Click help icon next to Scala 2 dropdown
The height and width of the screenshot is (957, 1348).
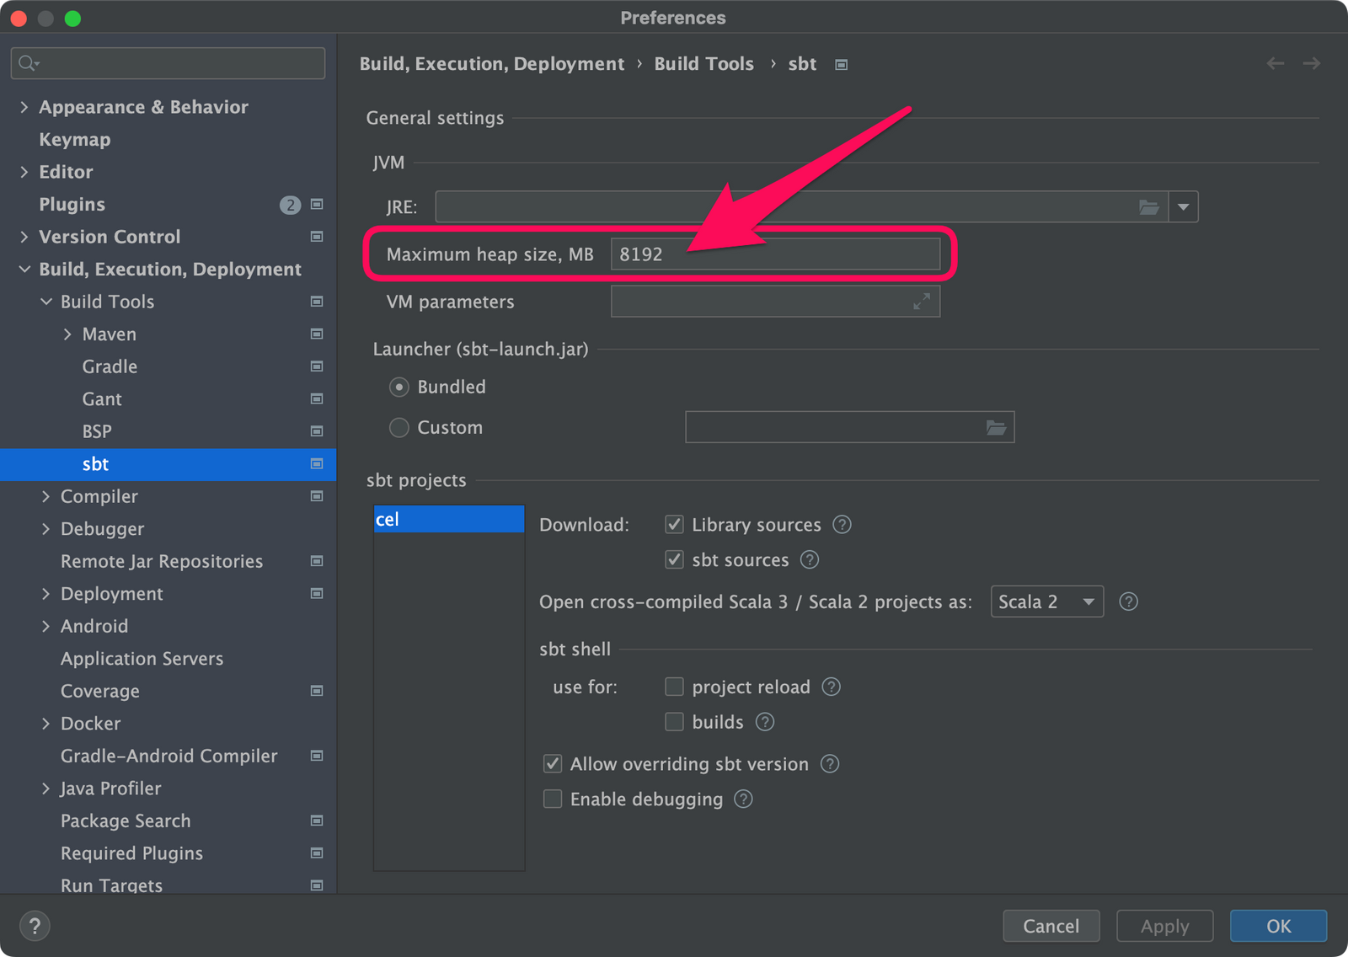[x=1128, y=601]
